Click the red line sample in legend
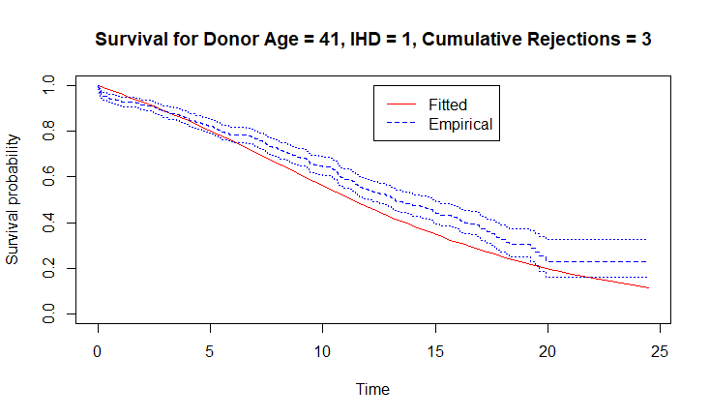710x418 pixels. click(x=401, y=104)
